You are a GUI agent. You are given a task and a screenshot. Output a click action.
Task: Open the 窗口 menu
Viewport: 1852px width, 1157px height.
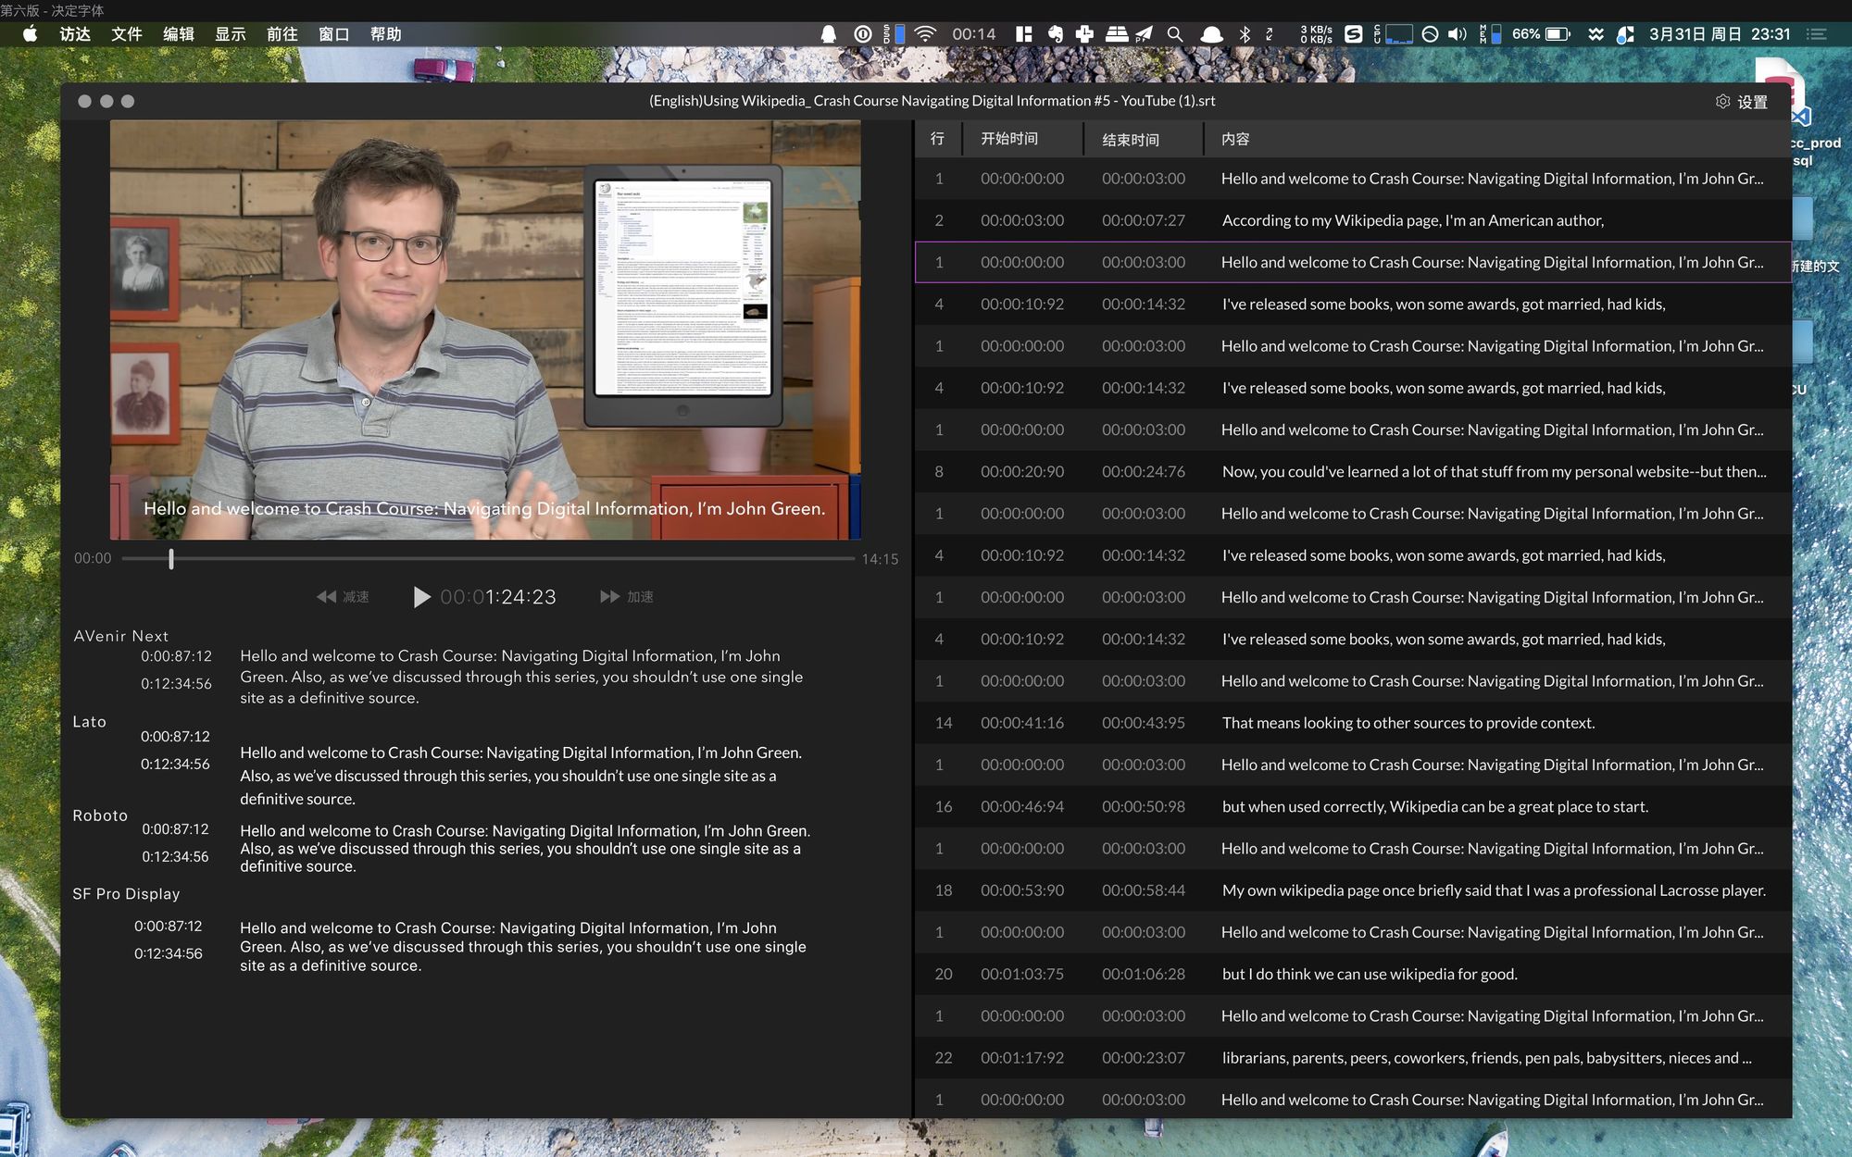[333, 34]
